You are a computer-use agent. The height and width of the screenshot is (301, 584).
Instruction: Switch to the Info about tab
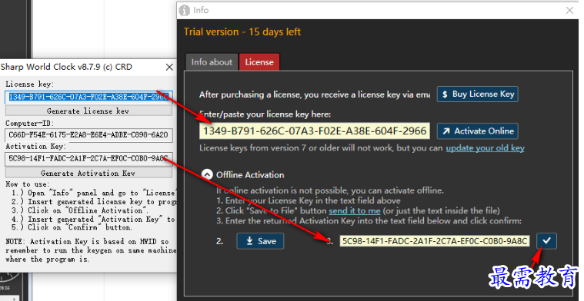click(x=212, y=62)
